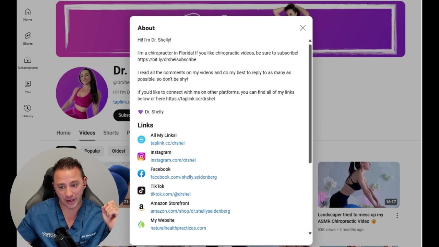Click the dialog scrollbar down arrow
This screenshot has width=439, height=247.
click(310, 233)
